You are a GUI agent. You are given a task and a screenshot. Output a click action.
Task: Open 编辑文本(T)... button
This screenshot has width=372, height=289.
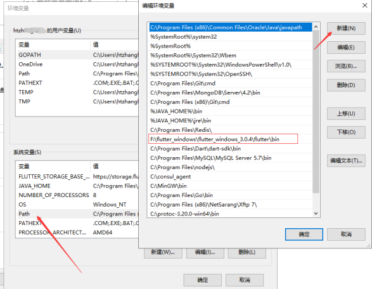346,161
